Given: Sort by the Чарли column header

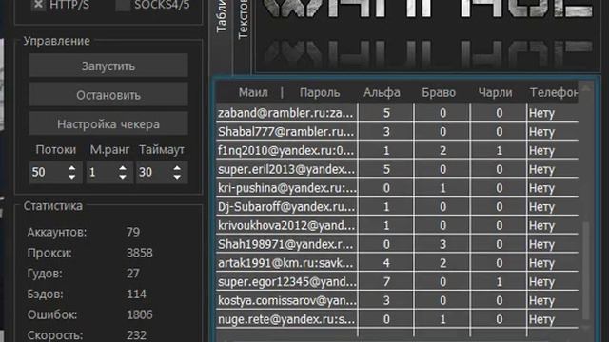Looking at the screenshot, I should coord(495,93).
